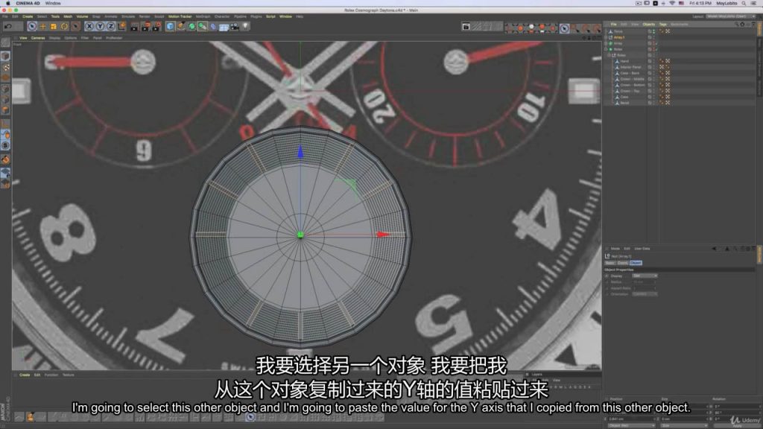Click the light bulb icon

pyautogui.click(x=245, y=26)
